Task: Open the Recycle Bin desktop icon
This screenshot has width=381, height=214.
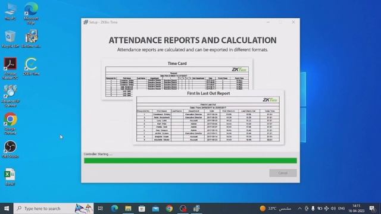Action: coord(10,39)
